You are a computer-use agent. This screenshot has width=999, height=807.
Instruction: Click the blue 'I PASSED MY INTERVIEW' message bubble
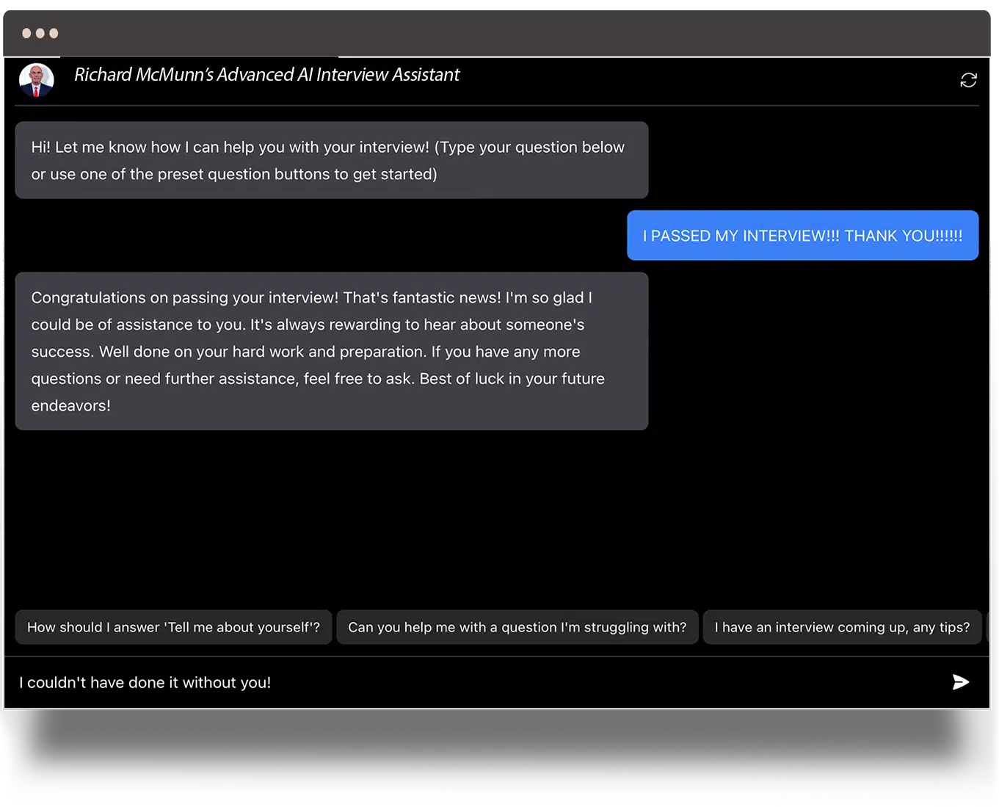pos(802,236)
